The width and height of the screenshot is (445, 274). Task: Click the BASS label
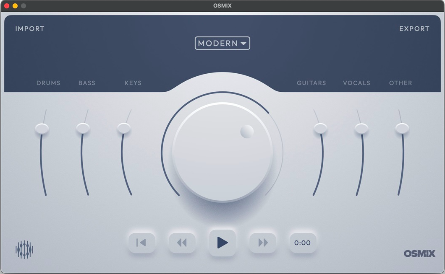coord(87,83)
